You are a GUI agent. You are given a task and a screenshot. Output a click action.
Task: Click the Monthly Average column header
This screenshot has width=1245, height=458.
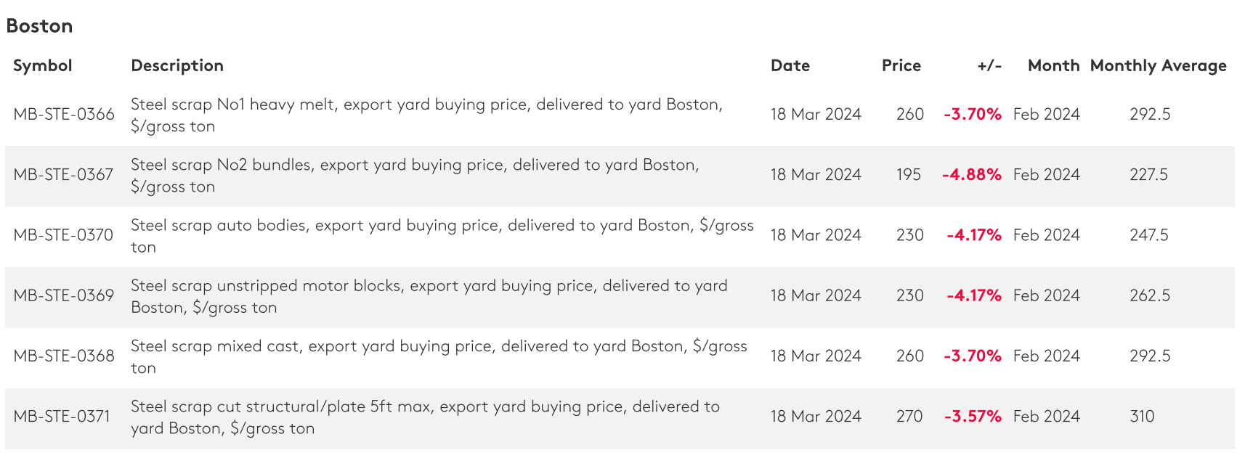1159,66
